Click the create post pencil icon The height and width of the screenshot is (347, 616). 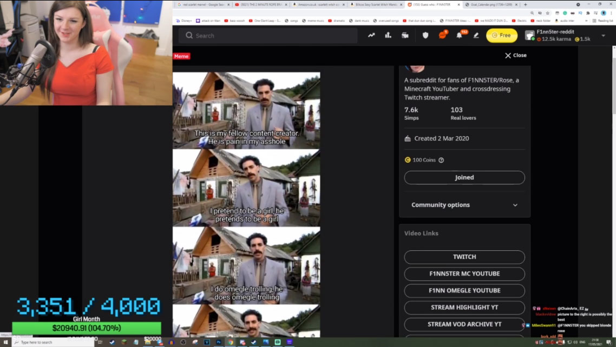[476, 35]
